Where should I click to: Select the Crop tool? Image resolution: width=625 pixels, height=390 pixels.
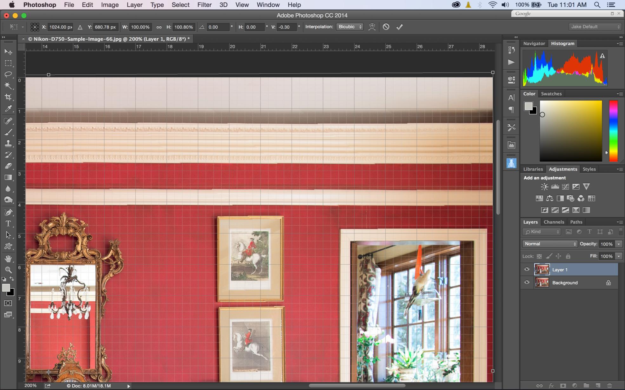point(8,97)
